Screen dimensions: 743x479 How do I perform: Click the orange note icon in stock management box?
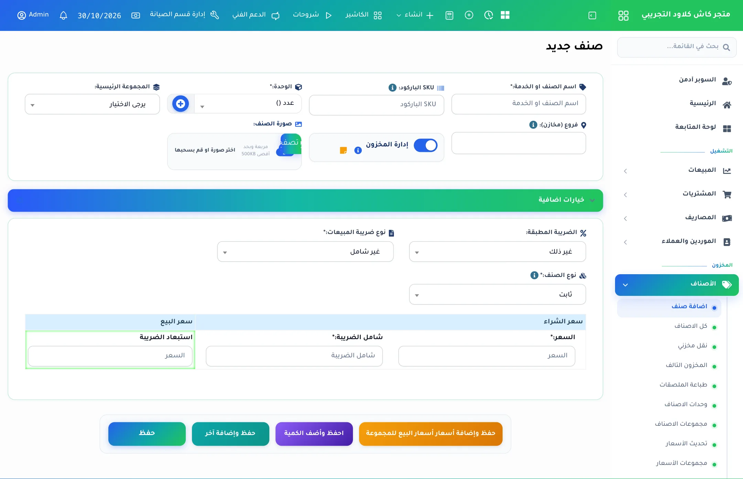click(343, 150)
